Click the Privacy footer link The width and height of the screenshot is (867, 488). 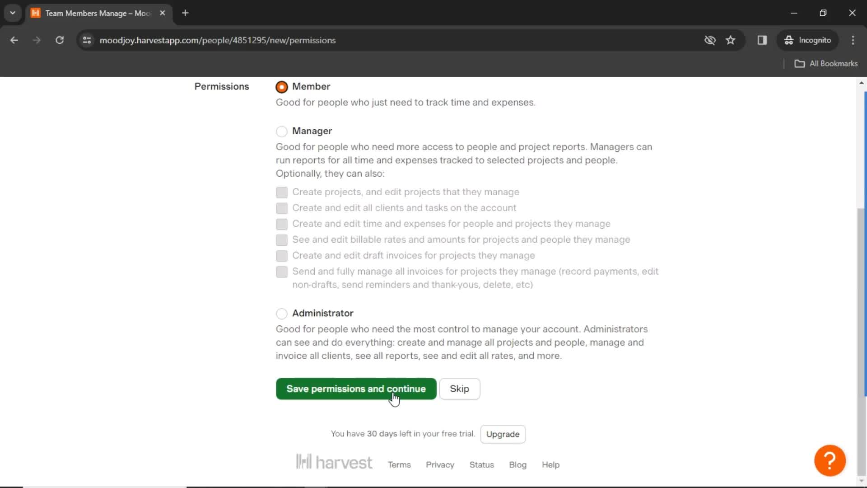point(439,464)
